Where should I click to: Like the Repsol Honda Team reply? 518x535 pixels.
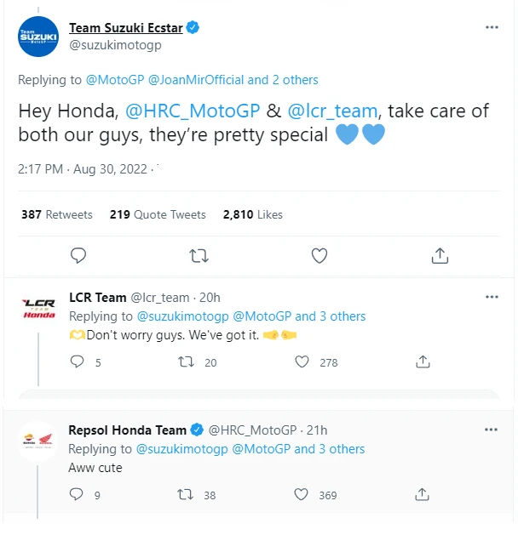(x=302, y=494)
